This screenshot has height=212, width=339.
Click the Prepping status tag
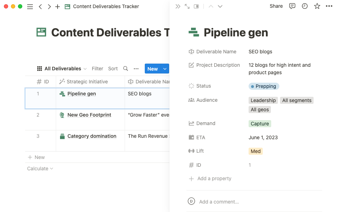tap(264, 86)
